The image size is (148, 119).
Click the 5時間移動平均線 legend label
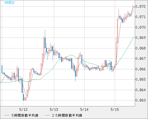pyautogui.click(x=25, y=115)
